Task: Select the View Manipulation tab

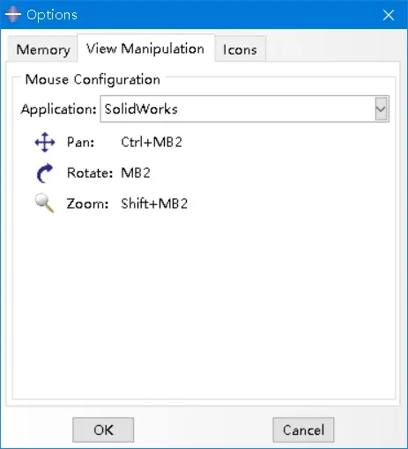Action: pos(146,48)
